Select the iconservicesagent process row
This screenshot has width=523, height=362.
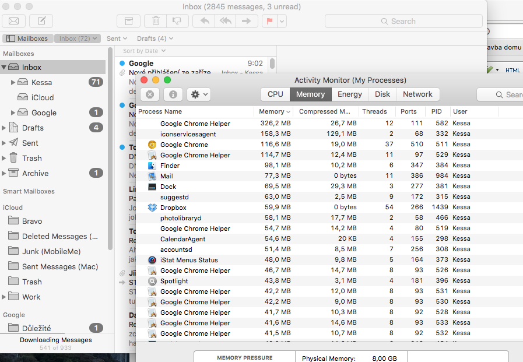tap(329, 134)
